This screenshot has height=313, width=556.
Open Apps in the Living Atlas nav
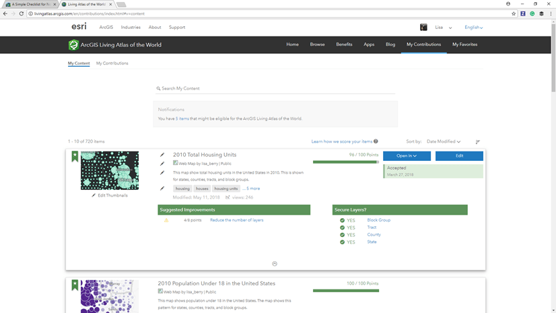coord(369,44)
